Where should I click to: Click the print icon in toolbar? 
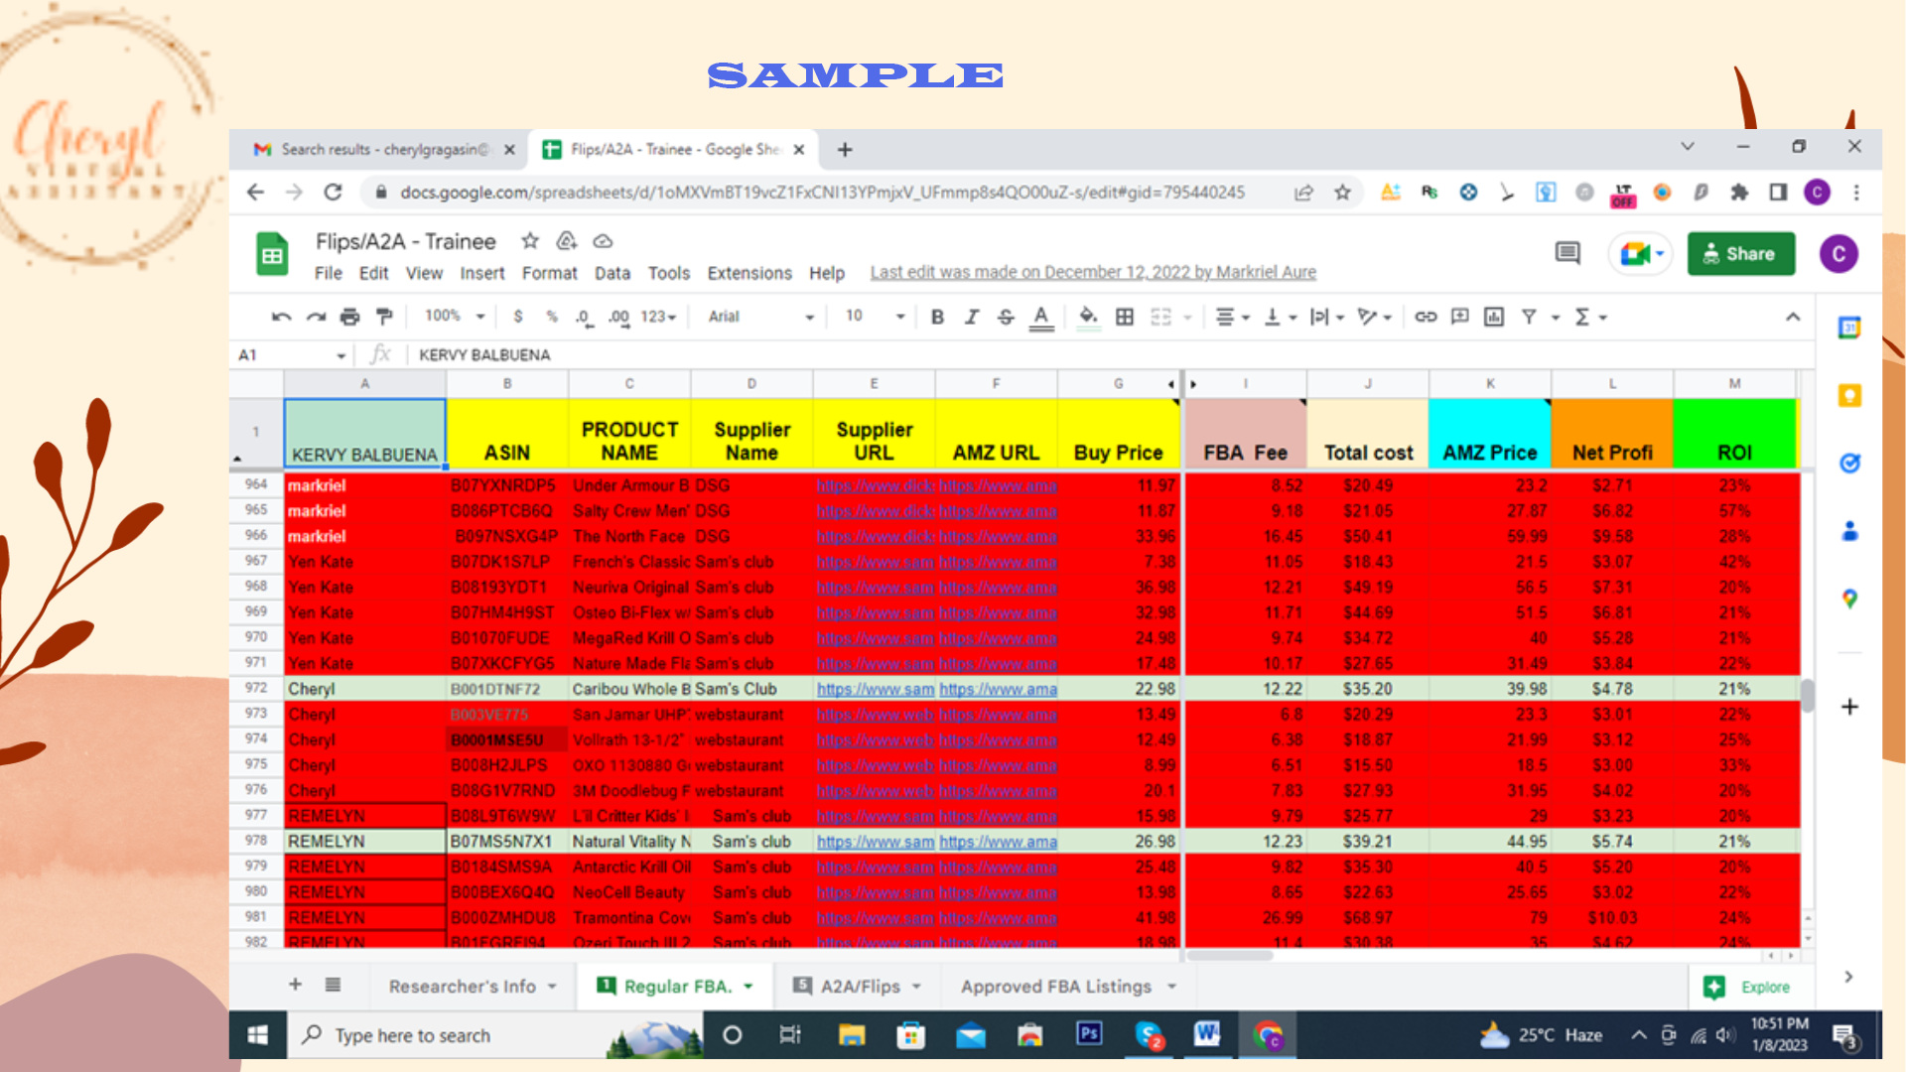pyautogui.click(x=349, y=317)
